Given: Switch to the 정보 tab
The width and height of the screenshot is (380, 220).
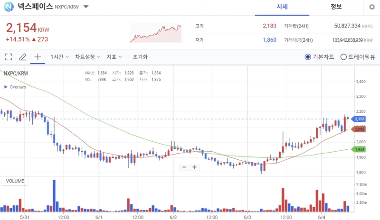Looking at the screenshot, I should (336, 7).
